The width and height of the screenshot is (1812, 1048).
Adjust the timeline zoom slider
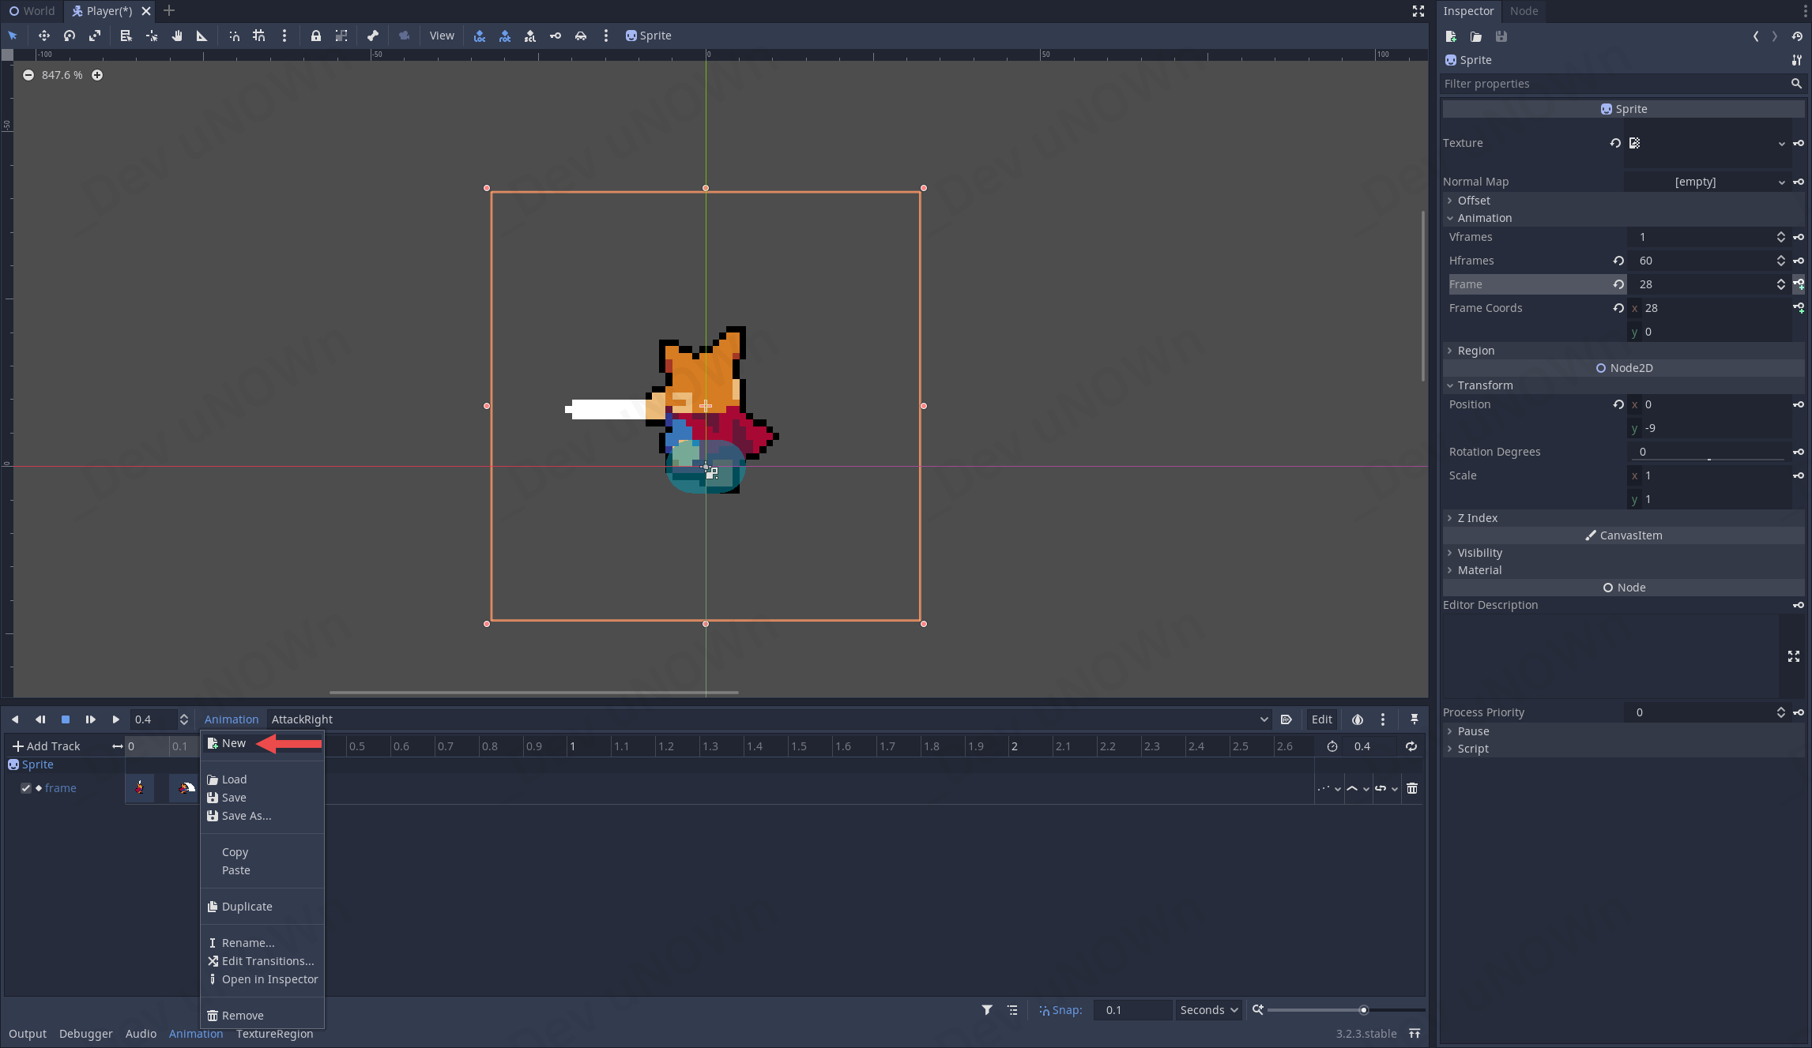(x=1363, y=1010)
